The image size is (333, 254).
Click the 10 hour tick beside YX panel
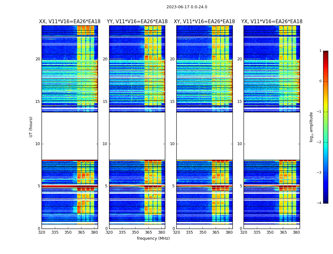pos(239,144)
